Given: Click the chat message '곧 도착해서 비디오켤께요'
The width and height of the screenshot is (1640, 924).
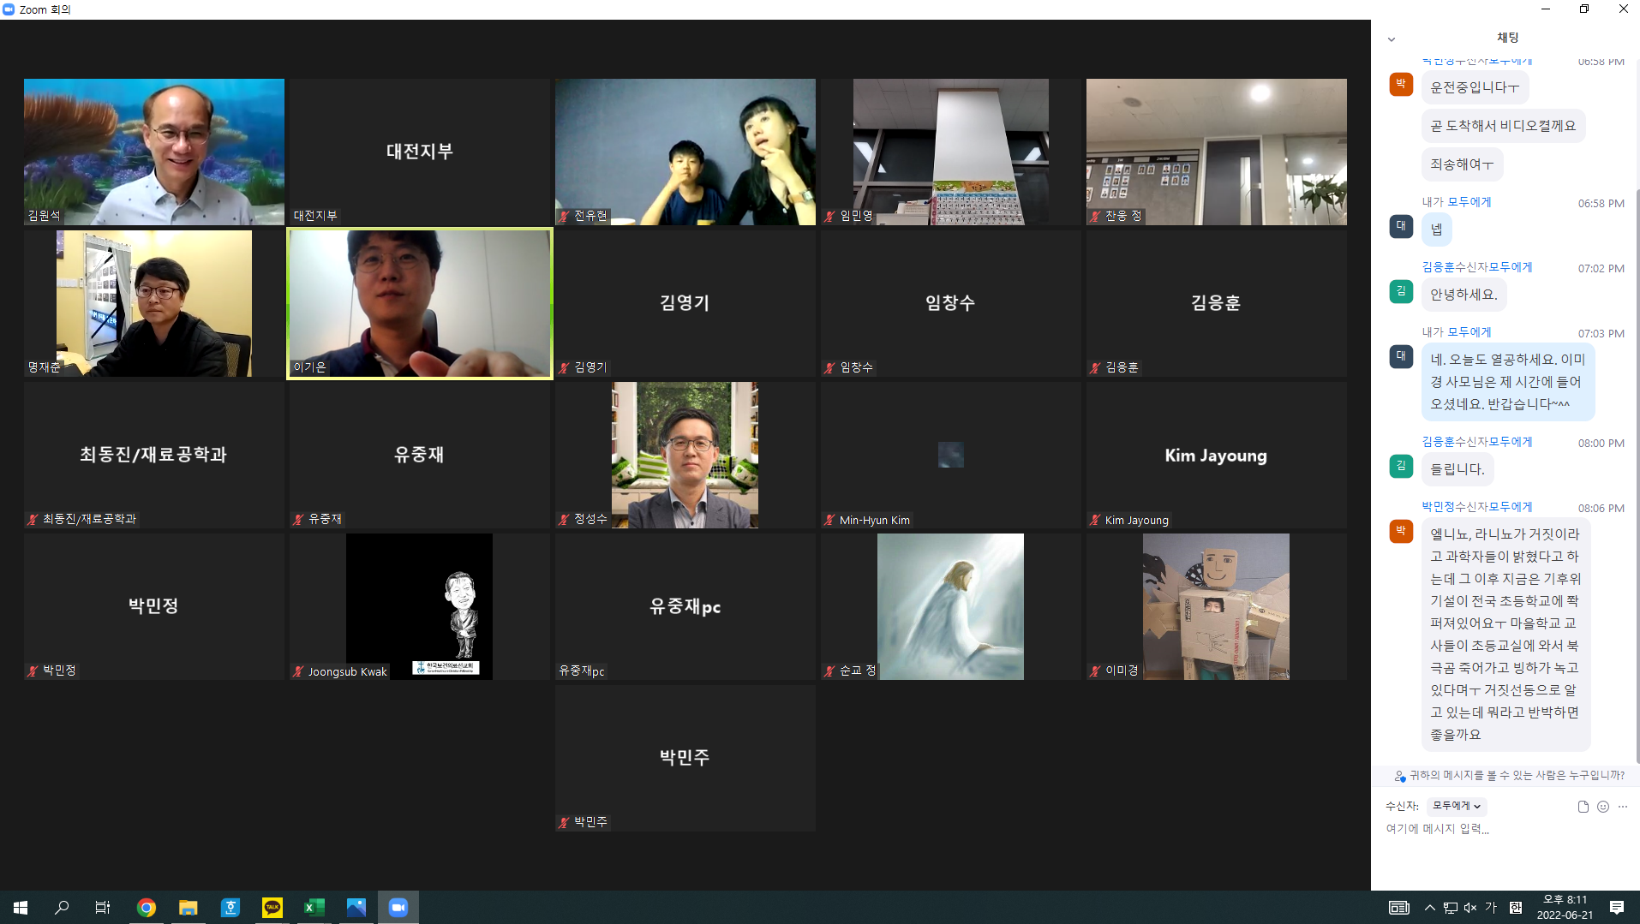Looking at the screenshot, I should coord(1504,126).
